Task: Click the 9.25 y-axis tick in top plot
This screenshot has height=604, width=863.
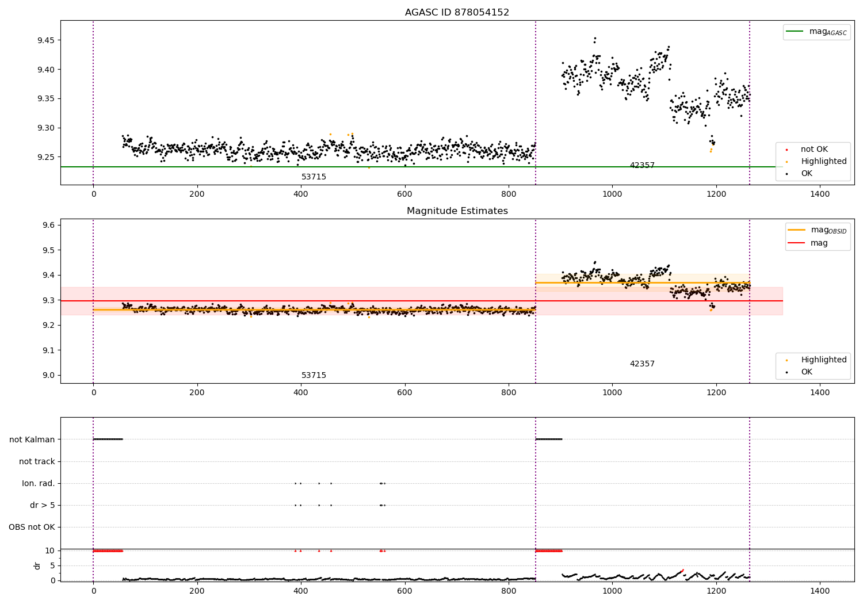Action: click(45, 157)
